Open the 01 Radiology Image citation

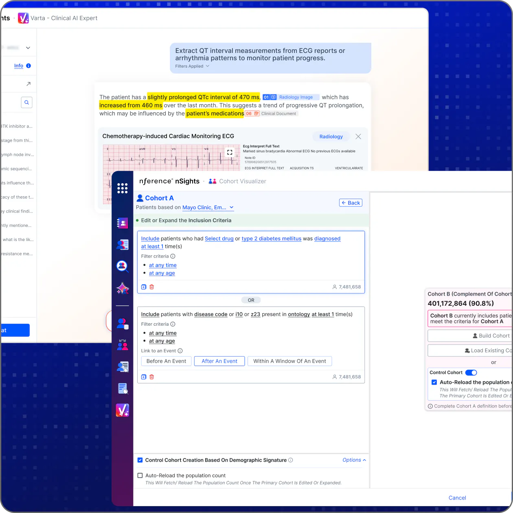(290, 97)
